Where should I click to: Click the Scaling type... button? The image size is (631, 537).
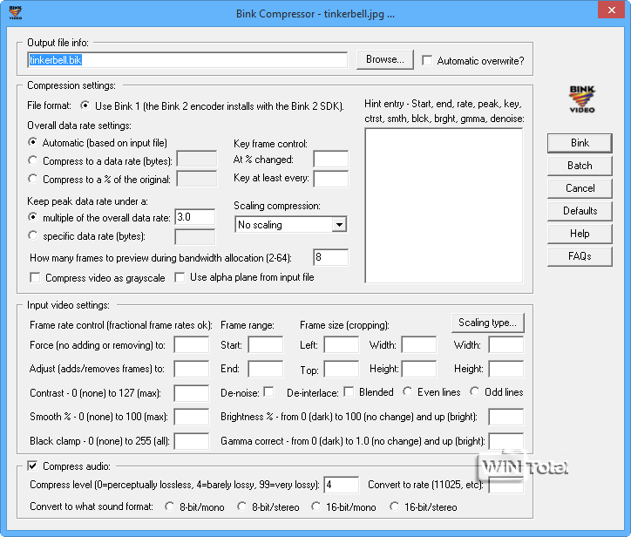tap(488, 323)
